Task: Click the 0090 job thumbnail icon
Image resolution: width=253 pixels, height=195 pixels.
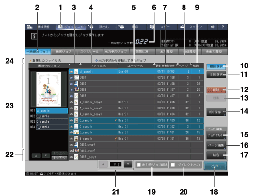Action: pos(76,84)
